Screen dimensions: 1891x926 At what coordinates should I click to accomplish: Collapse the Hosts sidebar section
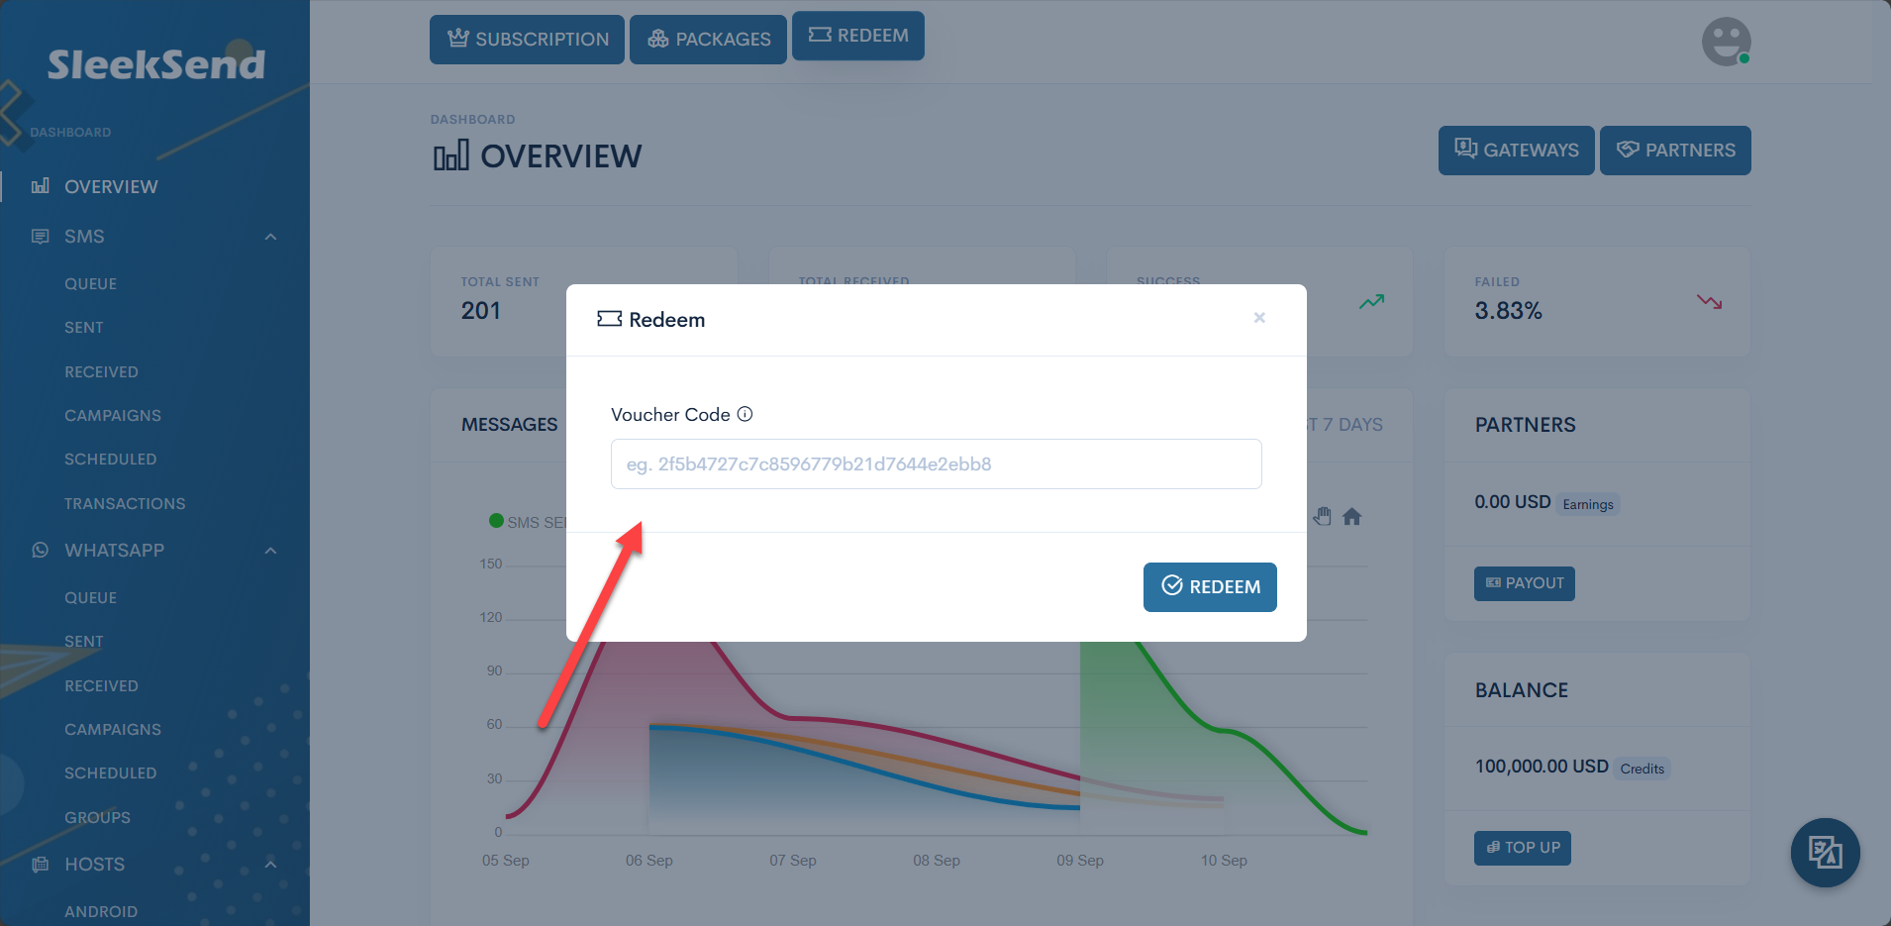(x=270, y=865)
